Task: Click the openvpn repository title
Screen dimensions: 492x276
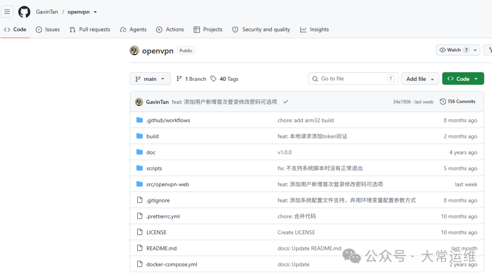Action: [x=158, y=51]
